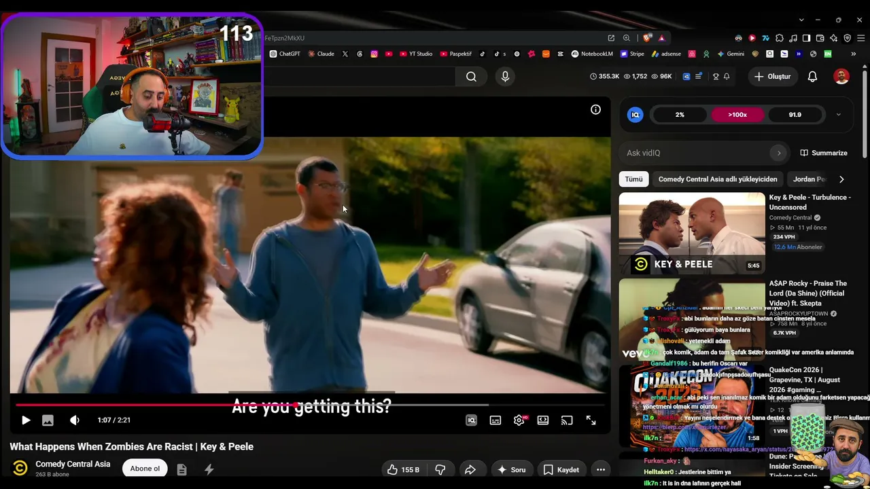
Task: Select the Tümü filter chip
Action: (x=633, y=179)
